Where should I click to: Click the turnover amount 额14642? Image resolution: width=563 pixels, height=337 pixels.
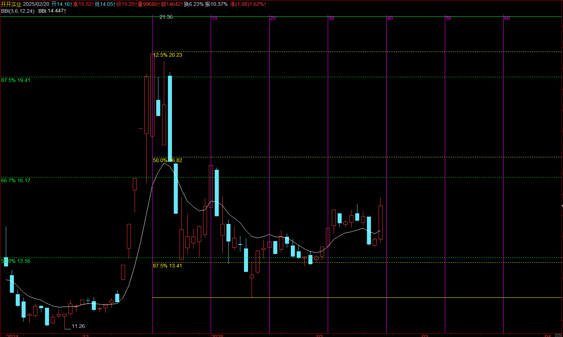[172, 4]
